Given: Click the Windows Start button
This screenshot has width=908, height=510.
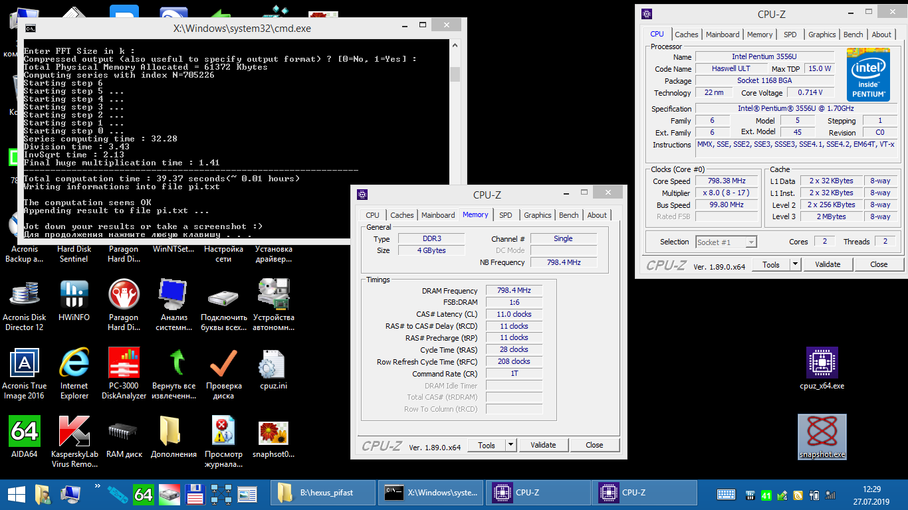Looking at the screenshot, I should [16, 494].
